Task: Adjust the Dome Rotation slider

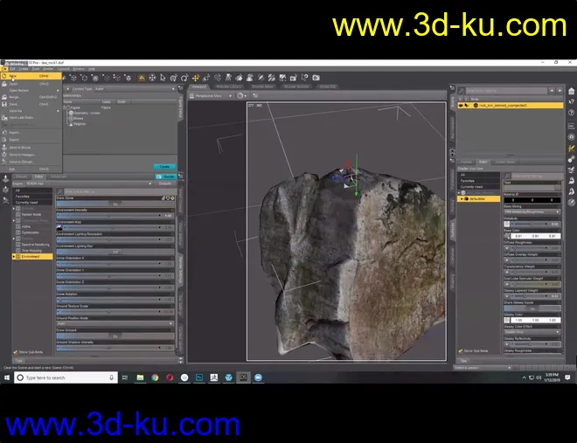Action: 115,300
